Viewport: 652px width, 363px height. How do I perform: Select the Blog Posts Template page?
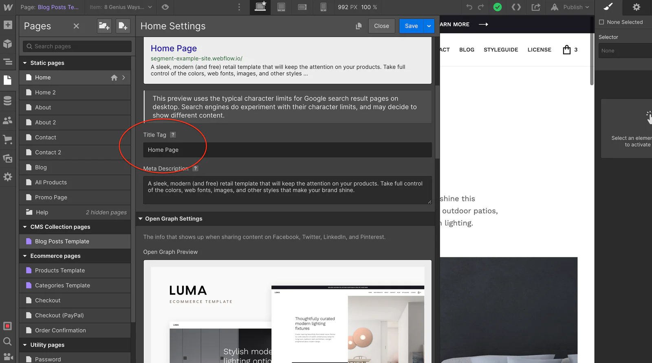pyautogui.click(x=62, y=241)
